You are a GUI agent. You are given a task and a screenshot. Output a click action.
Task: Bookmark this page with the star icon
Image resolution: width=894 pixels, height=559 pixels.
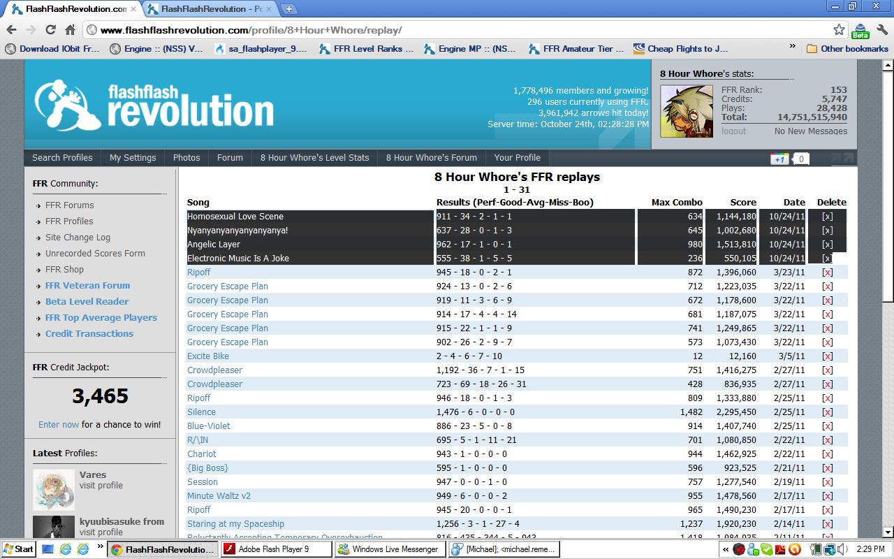point(839,30)
